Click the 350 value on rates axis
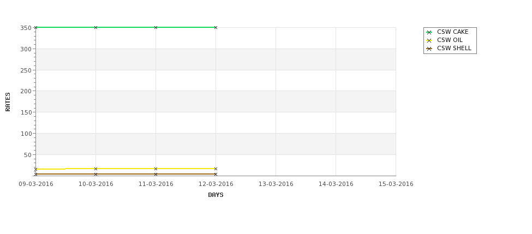532x234 pixels. coord(26,28)
